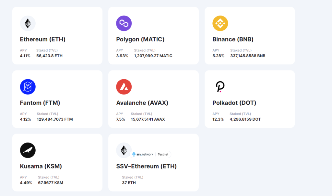Click the blue Fantom logo icon
The height and width of the screenshot is (196, 332).
(28, 87)
